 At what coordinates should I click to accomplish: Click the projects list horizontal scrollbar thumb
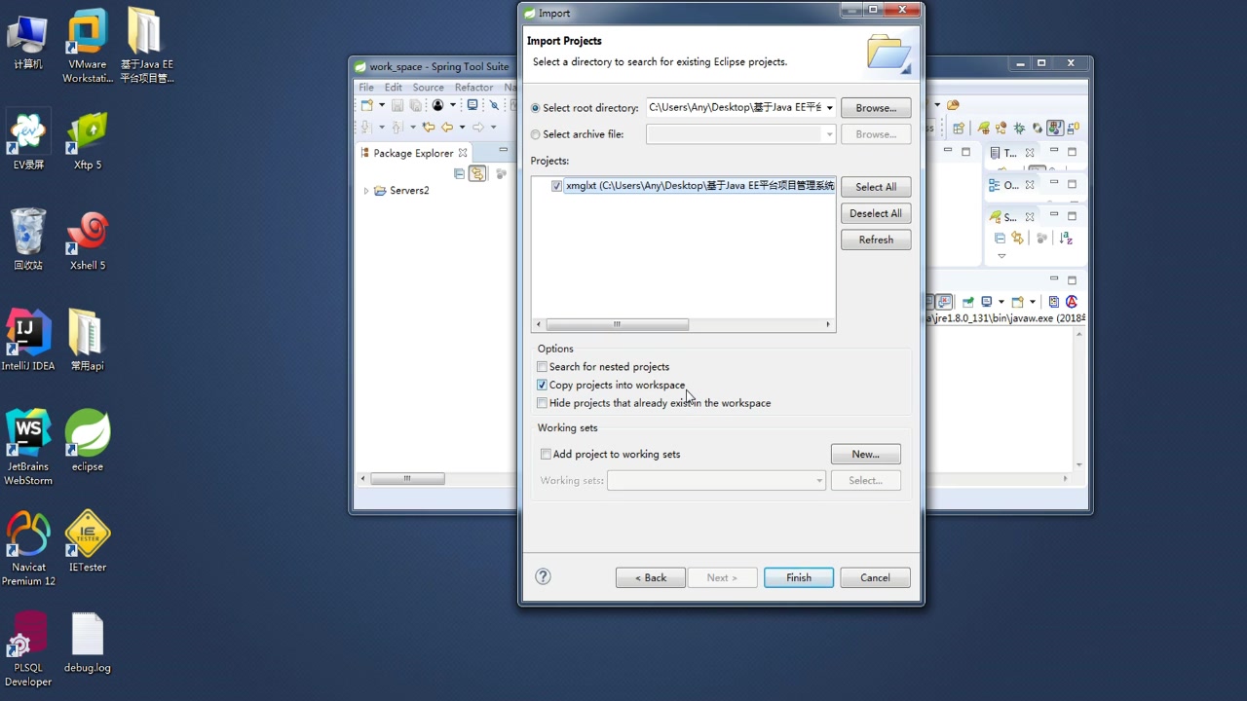[x=617, y=324]
